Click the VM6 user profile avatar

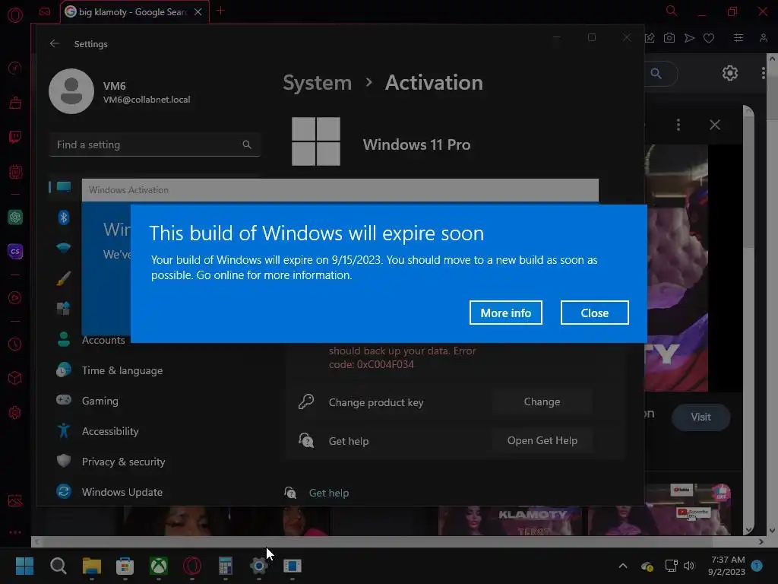tap(71, 91)
